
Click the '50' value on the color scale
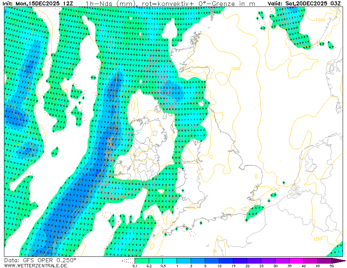(332, 266)
